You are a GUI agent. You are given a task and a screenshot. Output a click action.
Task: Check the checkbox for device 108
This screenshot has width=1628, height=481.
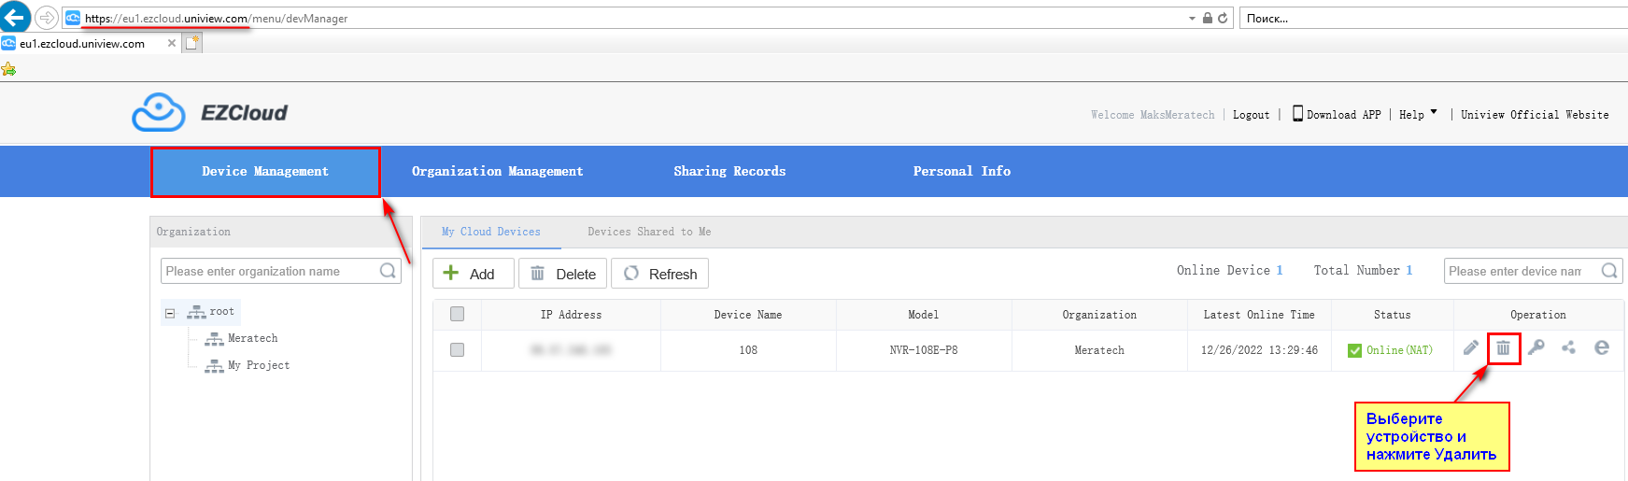(x=457, y=350)
